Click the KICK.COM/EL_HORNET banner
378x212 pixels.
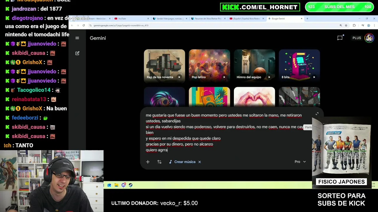coord(260,7)
